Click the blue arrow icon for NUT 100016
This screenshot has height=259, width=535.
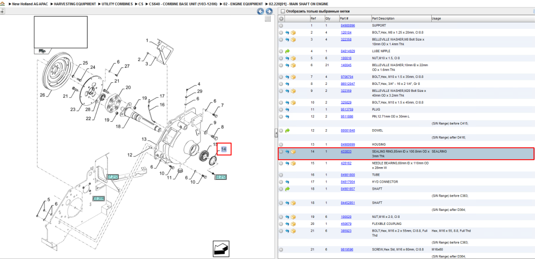click(287, 58)
